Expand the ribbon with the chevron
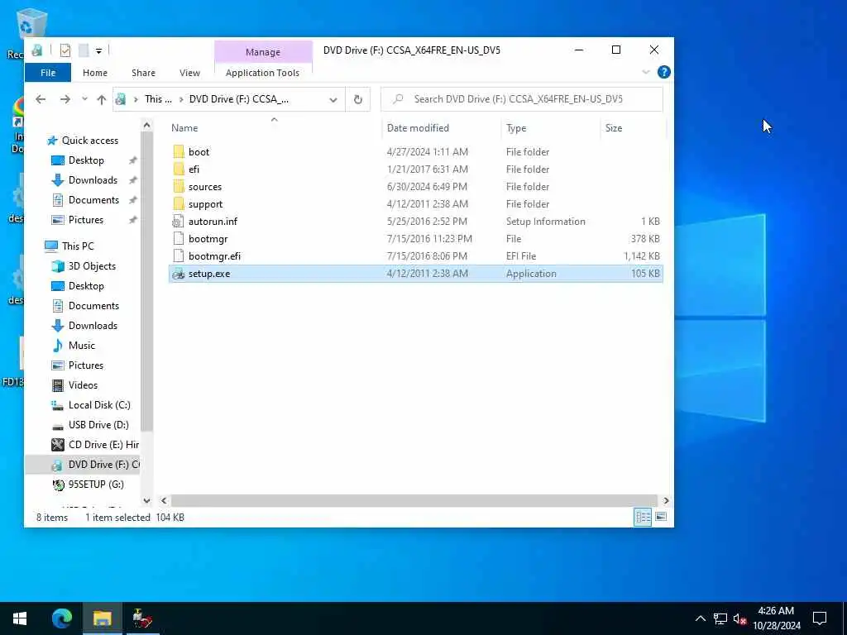 pos(645,73)
